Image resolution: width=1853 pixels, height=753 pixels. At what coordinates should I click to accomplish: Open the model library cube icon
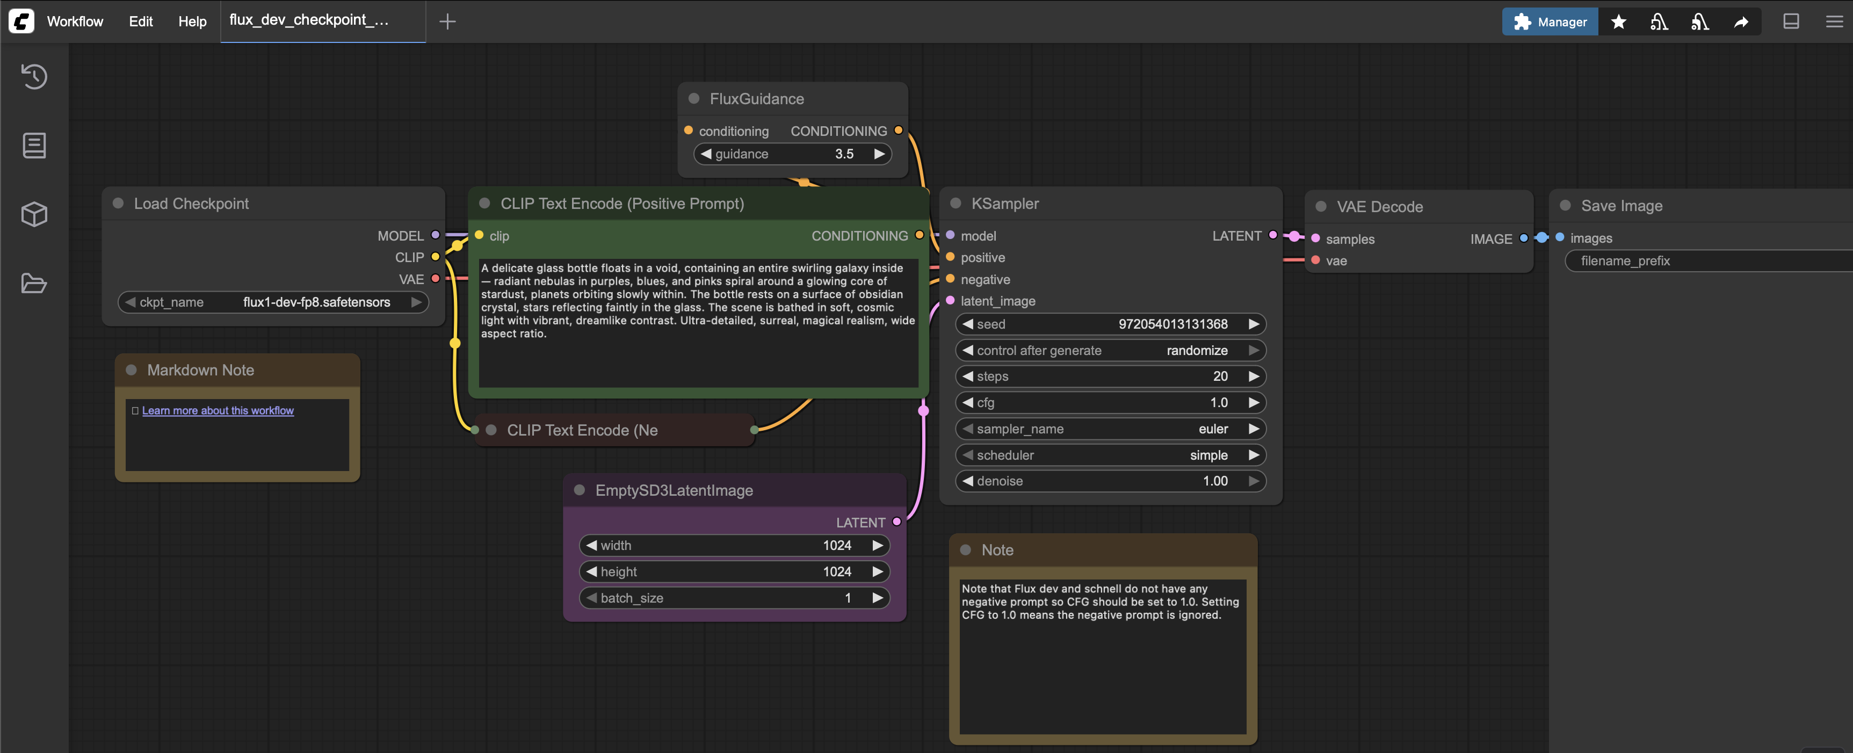pos(34,214)
